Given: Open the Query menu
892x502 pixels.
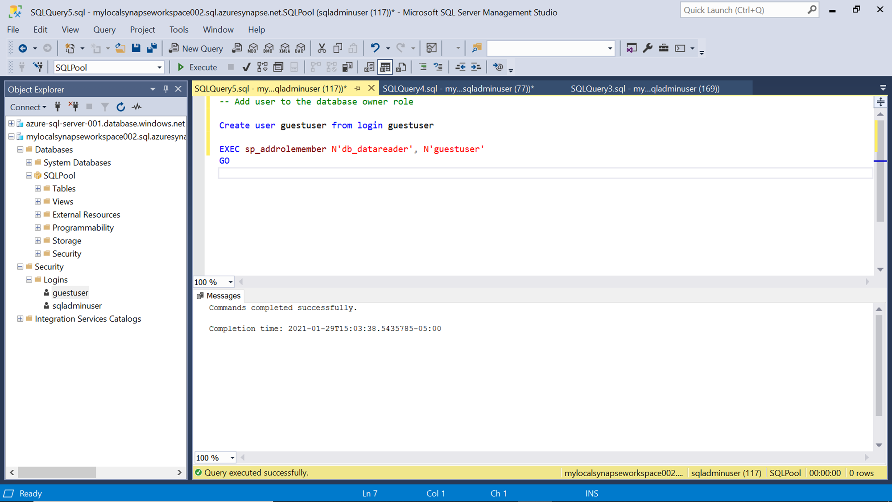Looking at the screenshot, I should pyautogui.click(x=104, y=29).
